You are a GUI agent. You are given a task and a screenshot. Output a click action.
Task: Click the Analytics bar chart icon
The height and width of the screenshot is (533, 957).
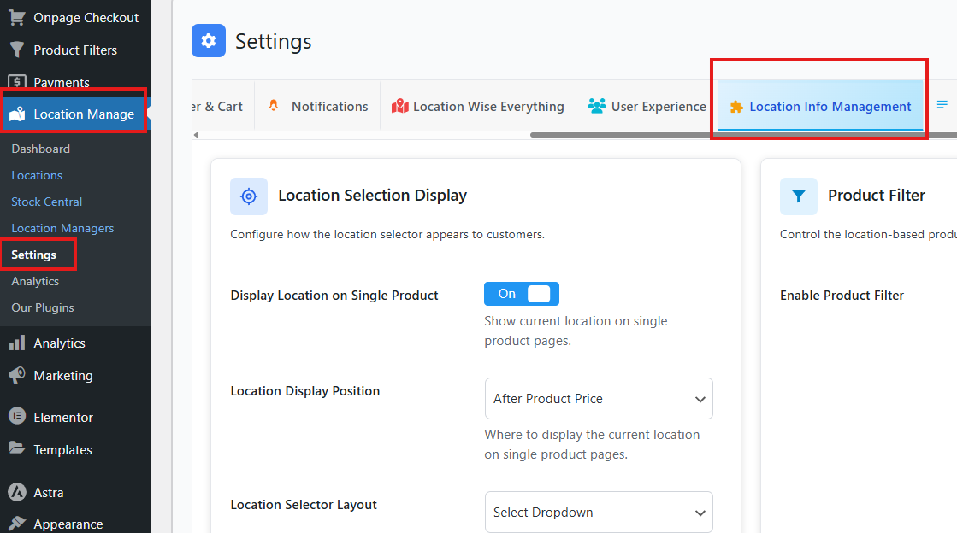pyautogui.click(x=16, y=343)
